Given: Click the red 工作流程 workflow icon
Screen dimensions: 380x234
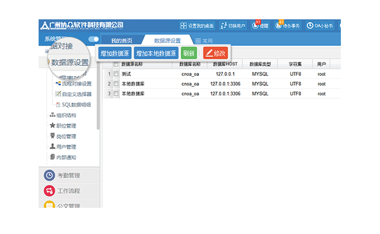Looking at the screenshot, I should point(50,191).
